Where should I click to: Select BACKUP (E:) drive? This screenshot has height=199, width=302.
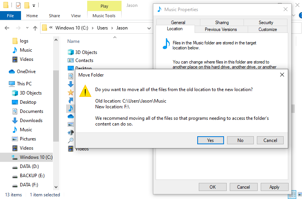(32, 176)
